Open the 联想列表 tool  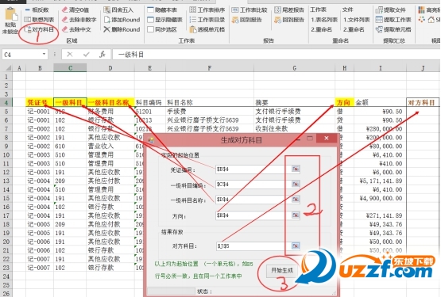pyautogui.click(x=39, y=20)
